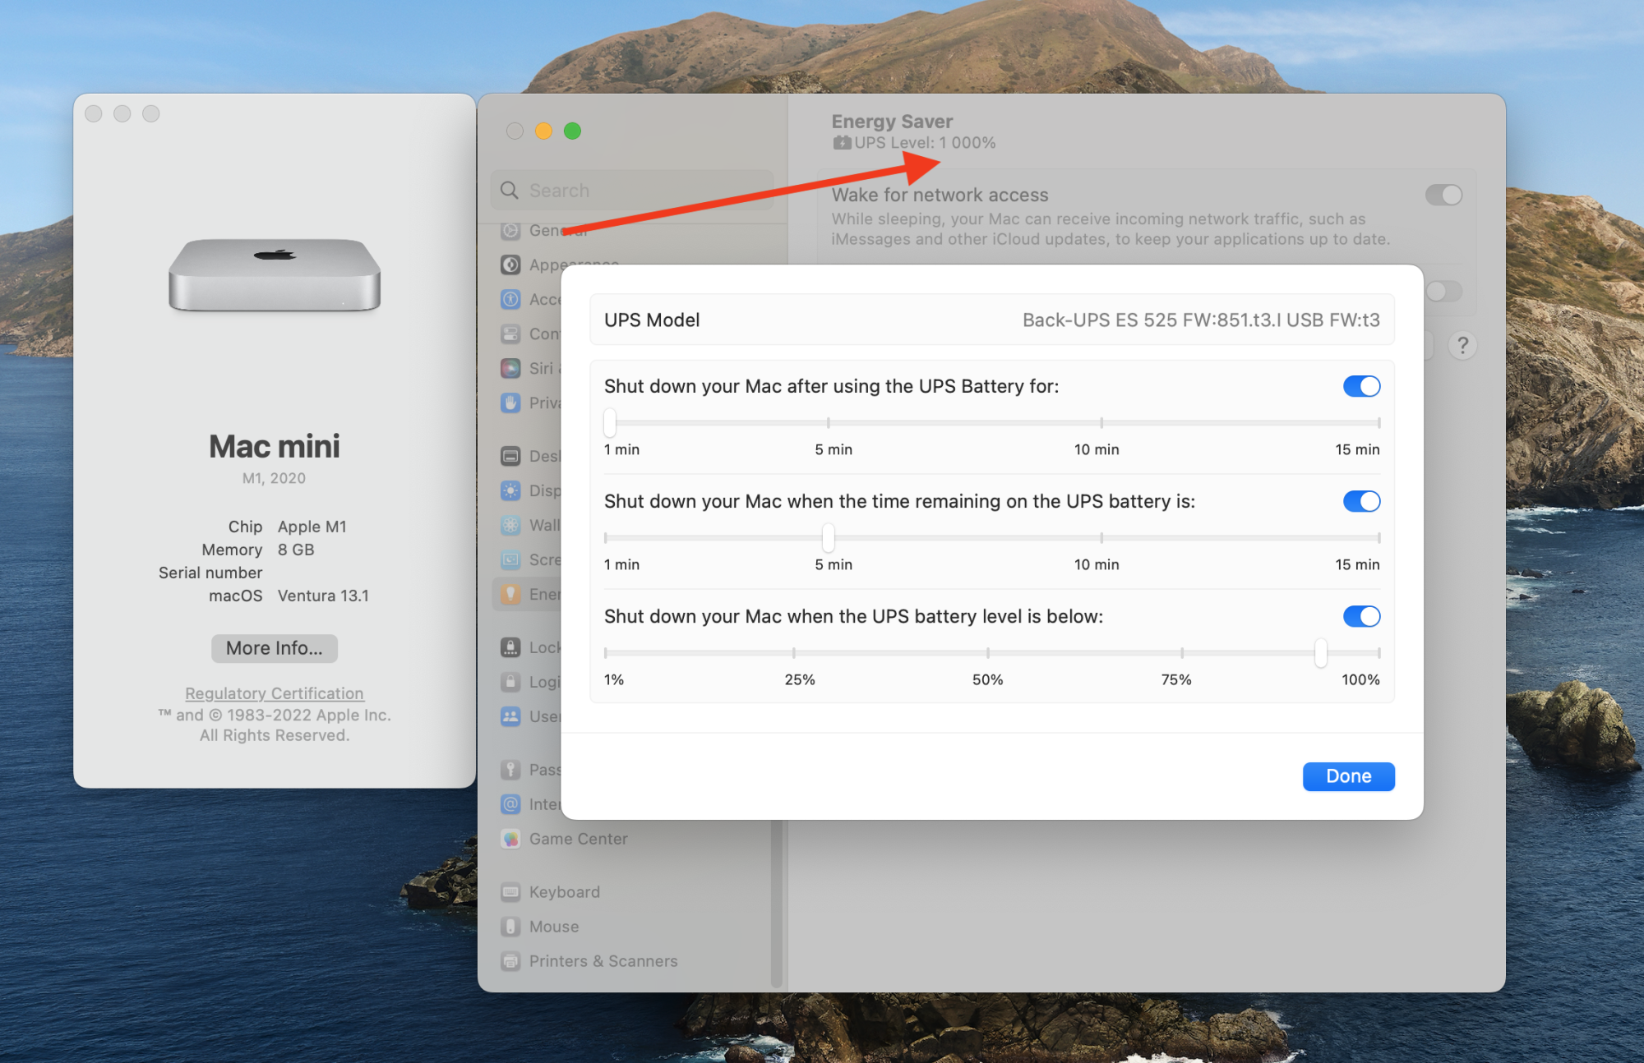Click the 'Ventura 13.1' macOS version text
Viewport: 1644px width, 1063px height.
point(323,596)
